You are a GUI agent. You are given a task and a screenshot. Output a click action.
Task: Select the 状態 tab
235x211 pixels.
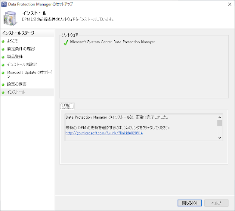pyautogui.click(x=67, y=106)
